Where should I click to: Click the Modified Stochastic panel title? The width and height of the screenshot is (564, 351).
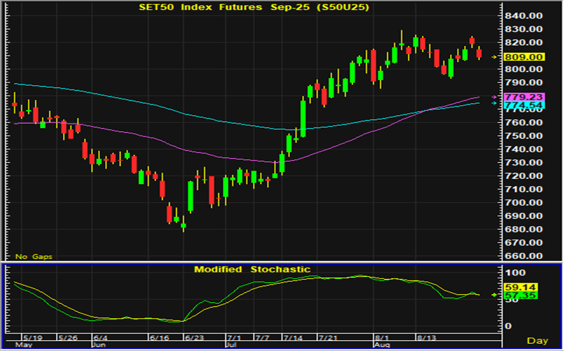pos(252,269)
